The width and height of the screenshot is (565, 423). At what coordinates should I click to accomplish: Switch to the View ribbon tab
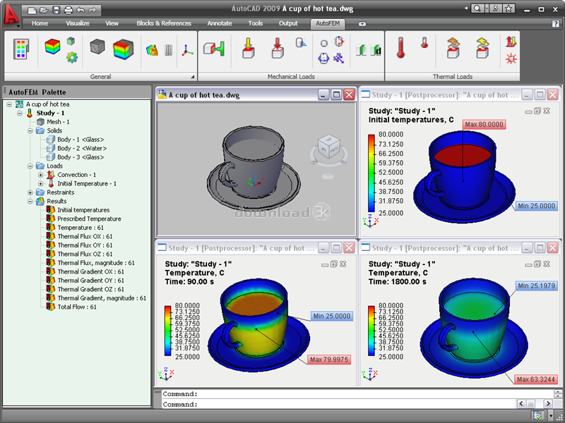click(112, 23)
